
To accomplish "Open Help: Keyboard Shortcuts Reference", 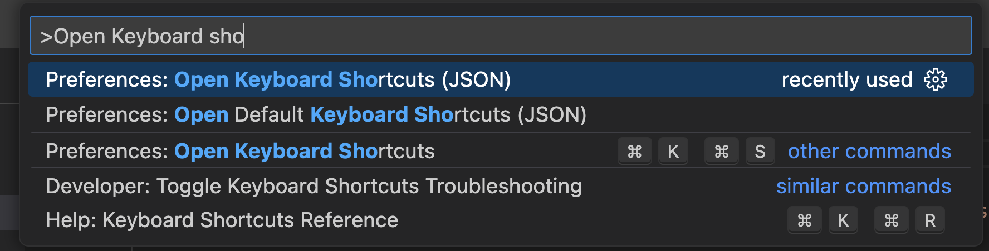I will (x=501, y=220).
